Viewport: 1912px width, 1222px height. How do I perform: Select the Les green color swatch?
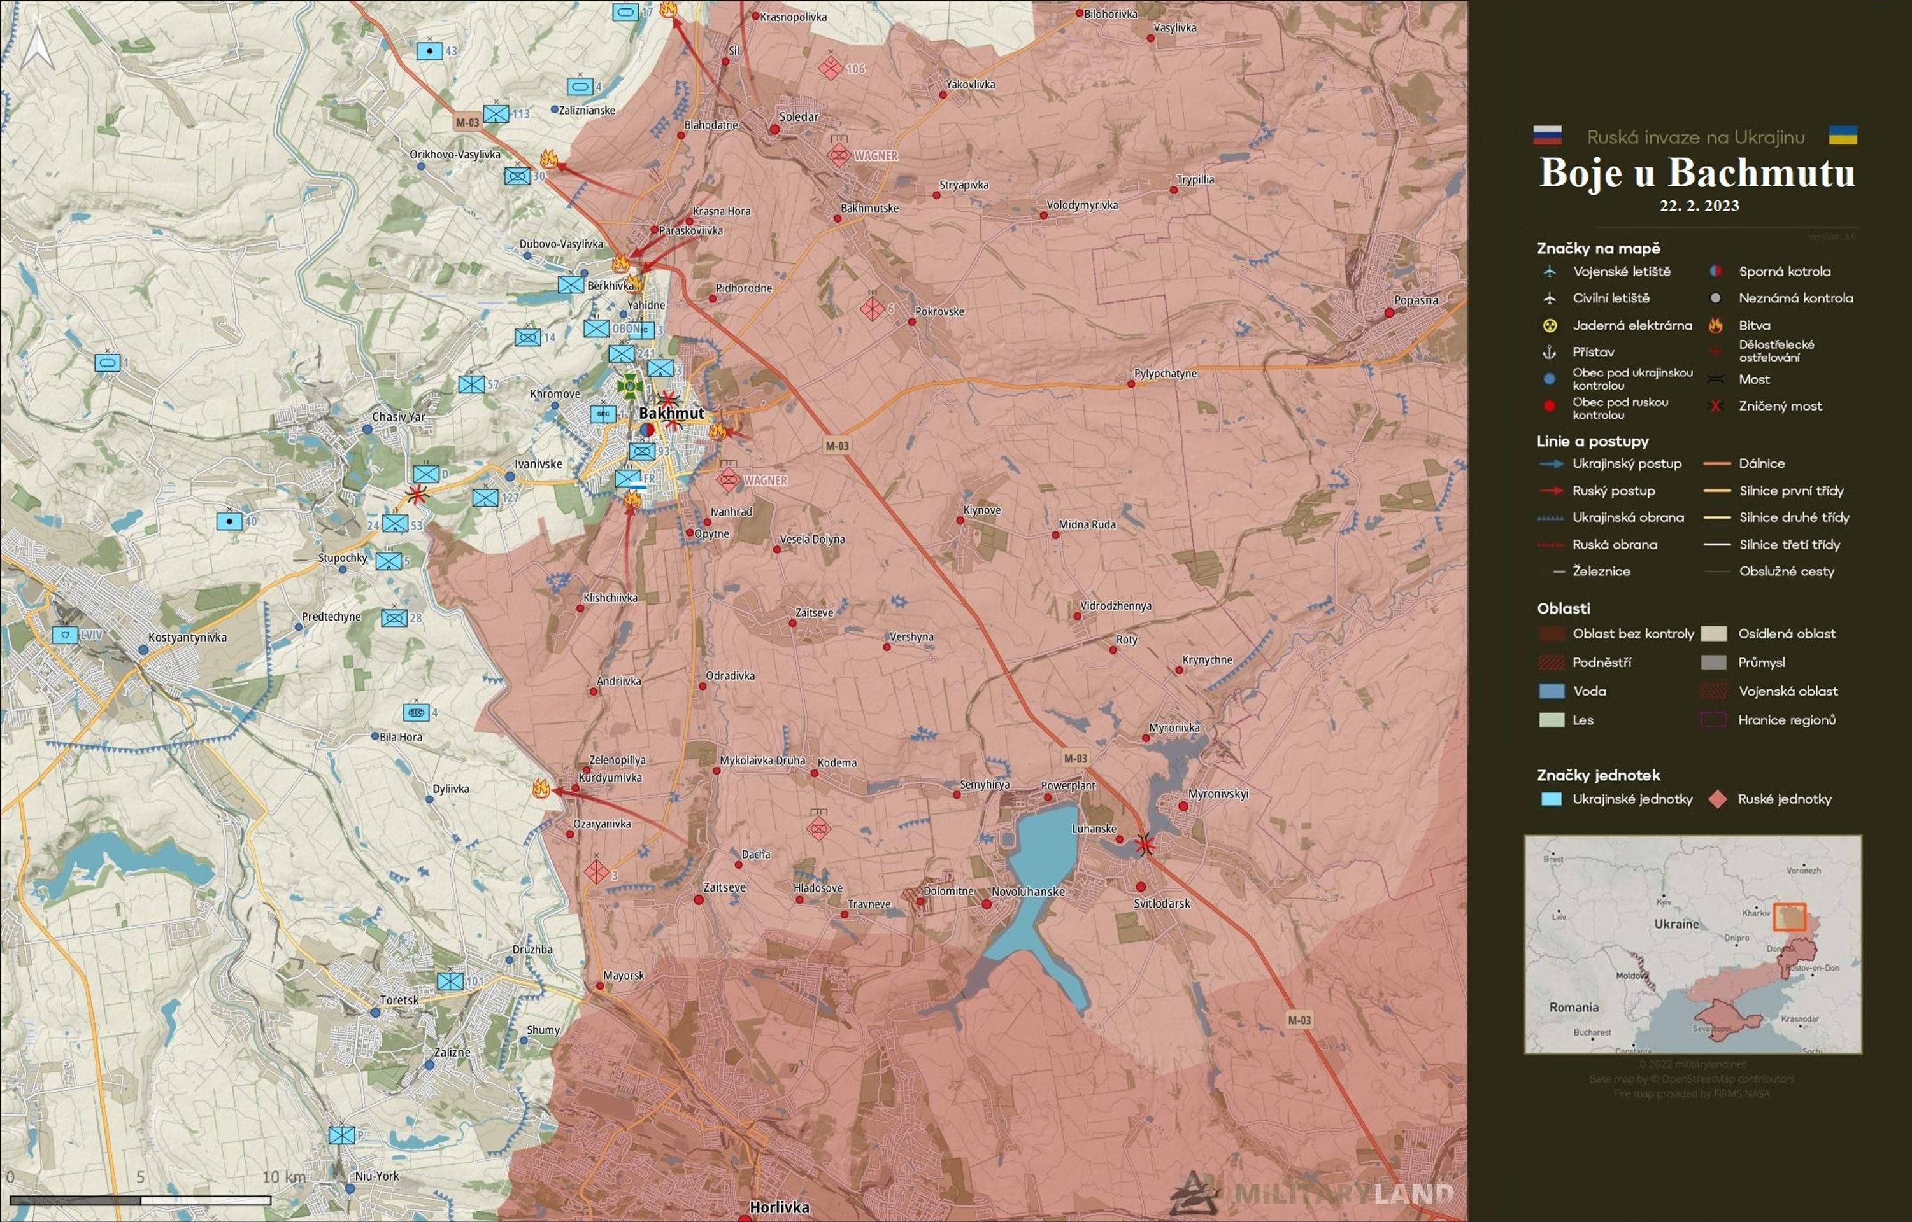click(x=1552, y=720)
